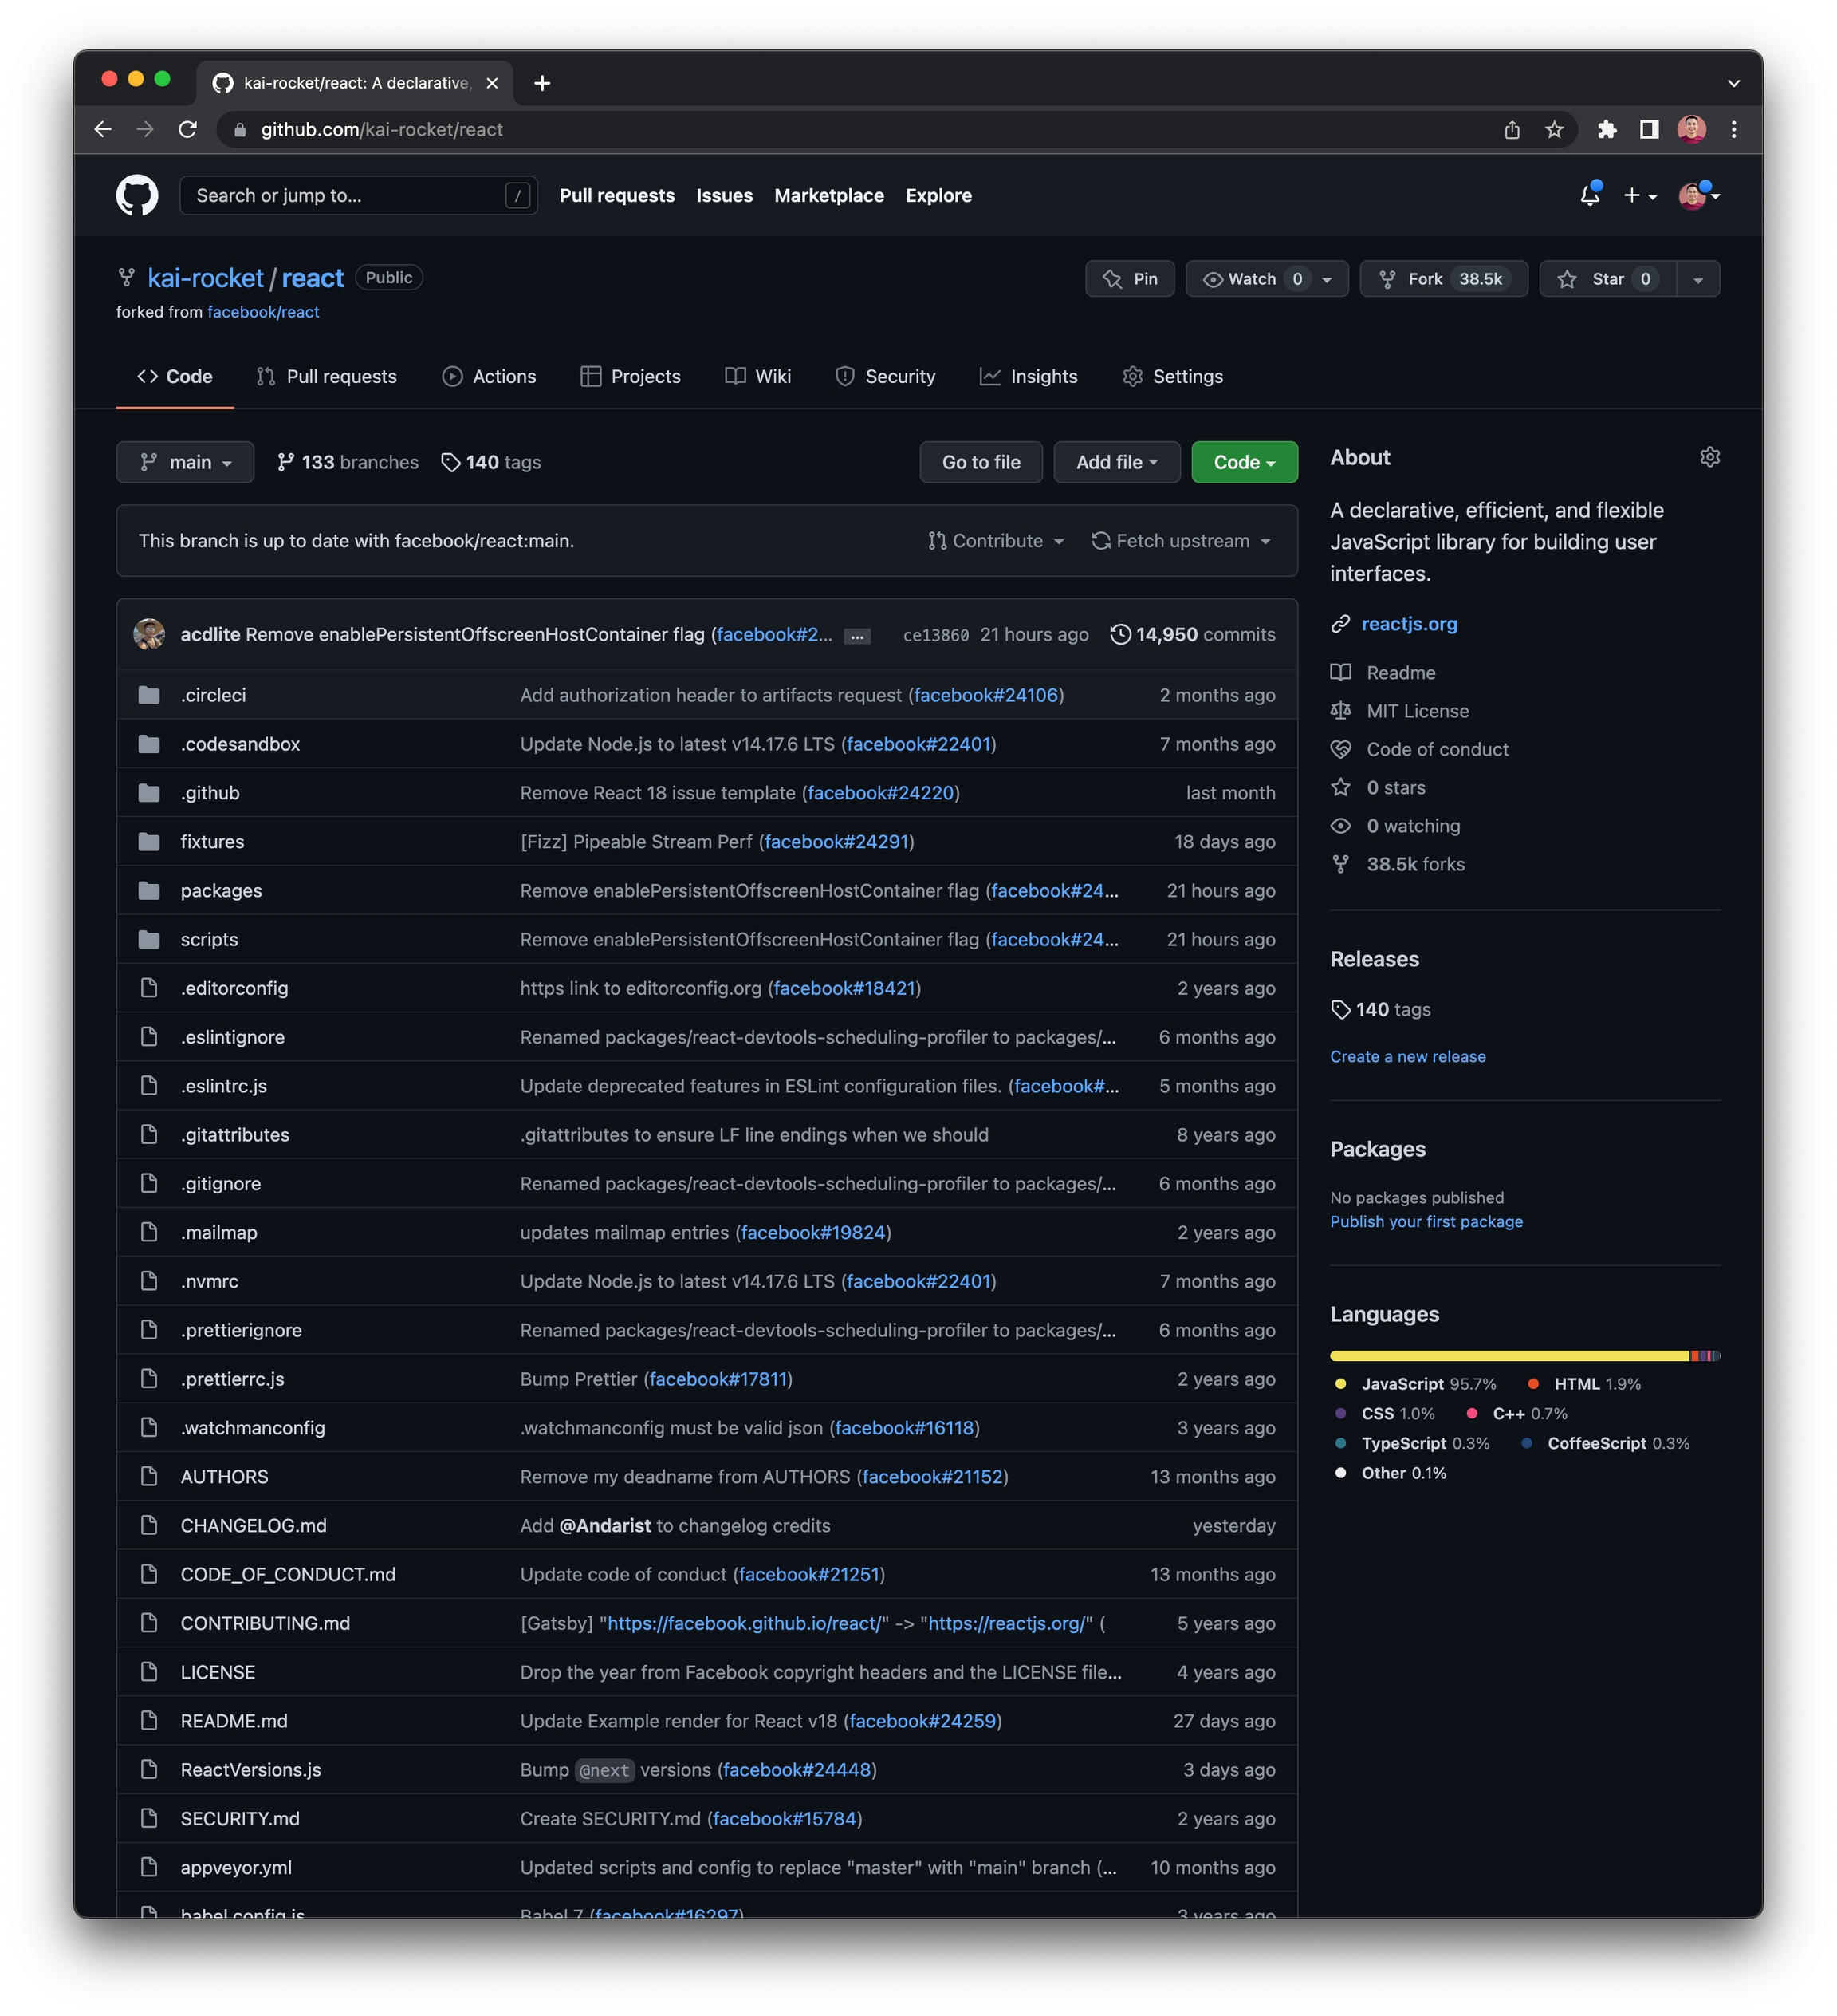Open Watch options dropdown arrow
This screenshot has height=2016, width=1837.
coord(1328,279)
